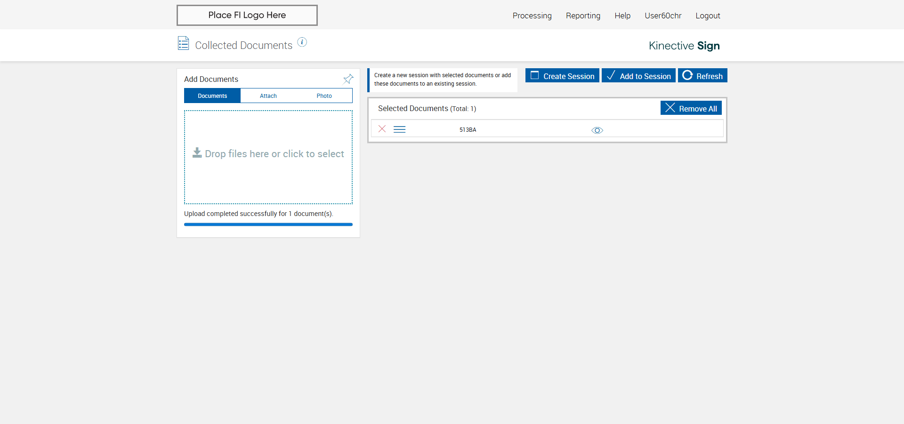Remove document 513BA with the red X
Viewport: 904px width, 424px height.
382,129
